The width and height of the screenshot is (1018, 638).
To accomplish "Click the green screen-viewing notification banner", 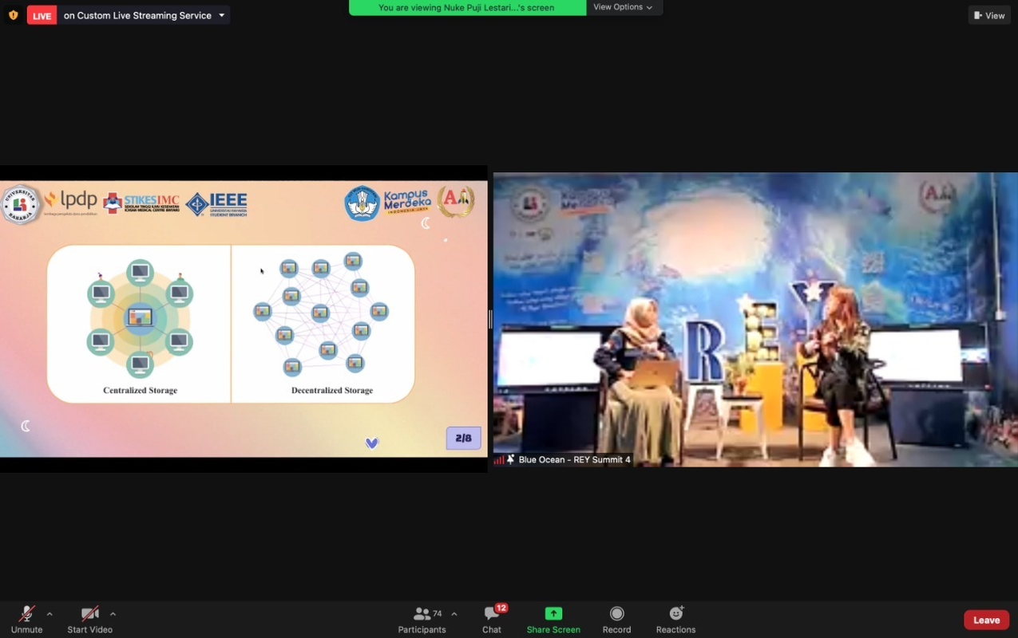I will (x=467, y=7).
